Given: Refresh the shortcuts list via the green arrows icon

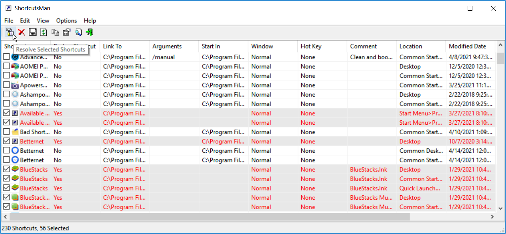Looking at the screenshot, I should [44, 32].
